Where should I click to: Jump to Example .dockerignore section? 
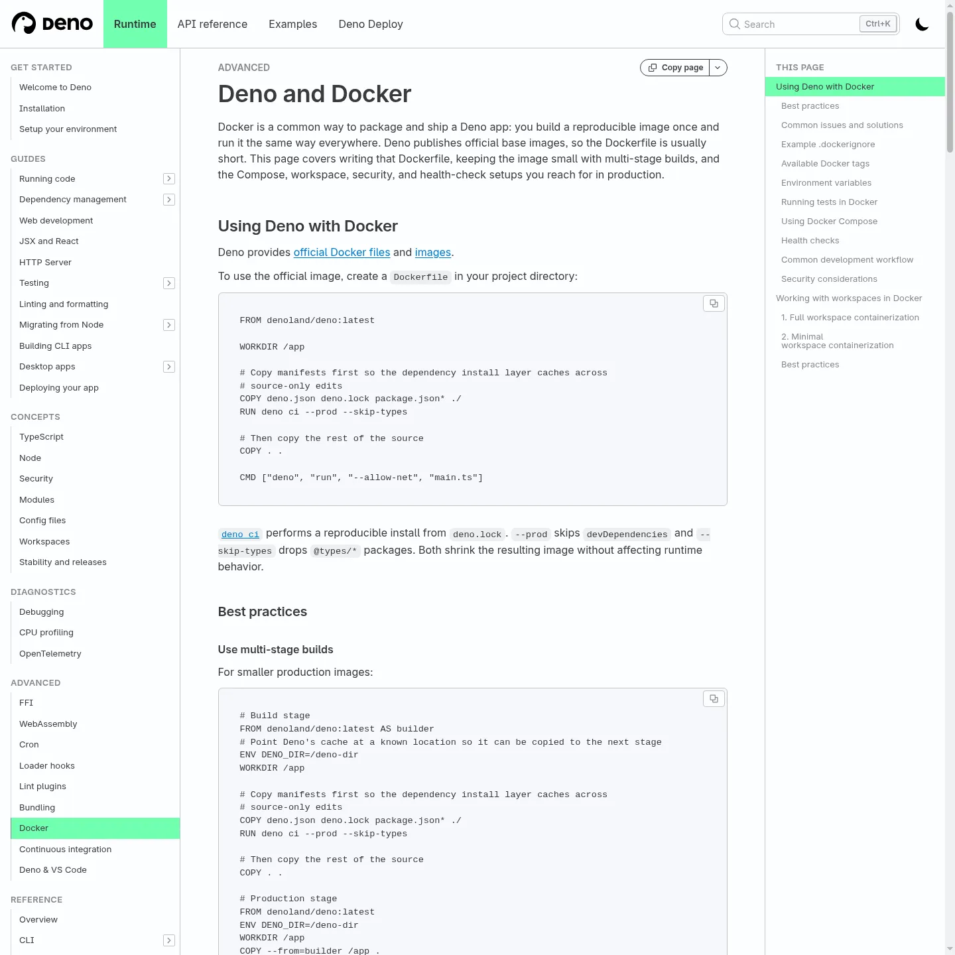pyautogui.click(x=828, y=145)
